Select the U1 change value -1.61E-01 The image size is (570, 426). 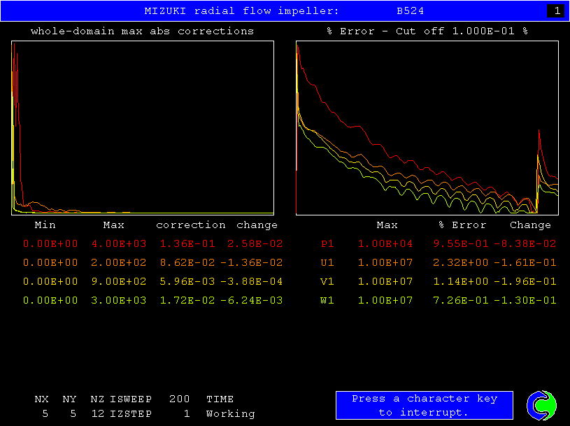pos(525,262)
